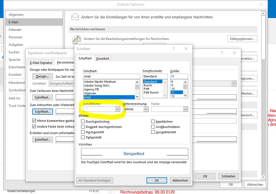276x194 pixels.
Task: Select font size 12
Action: pyautogui.click(x=177, y=96)
